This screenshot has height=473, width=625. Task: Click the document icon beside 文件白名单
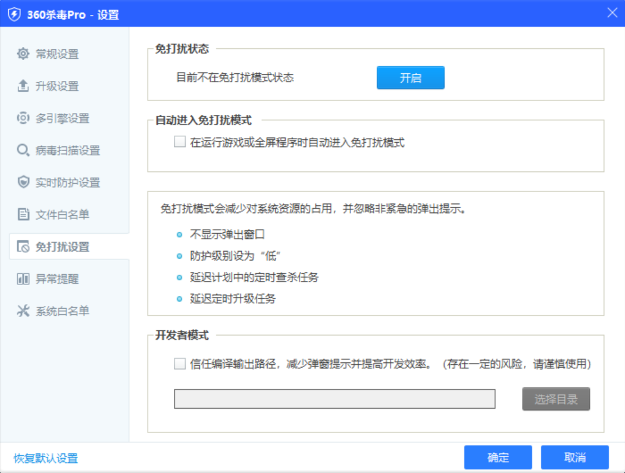(x=23, y=214)
